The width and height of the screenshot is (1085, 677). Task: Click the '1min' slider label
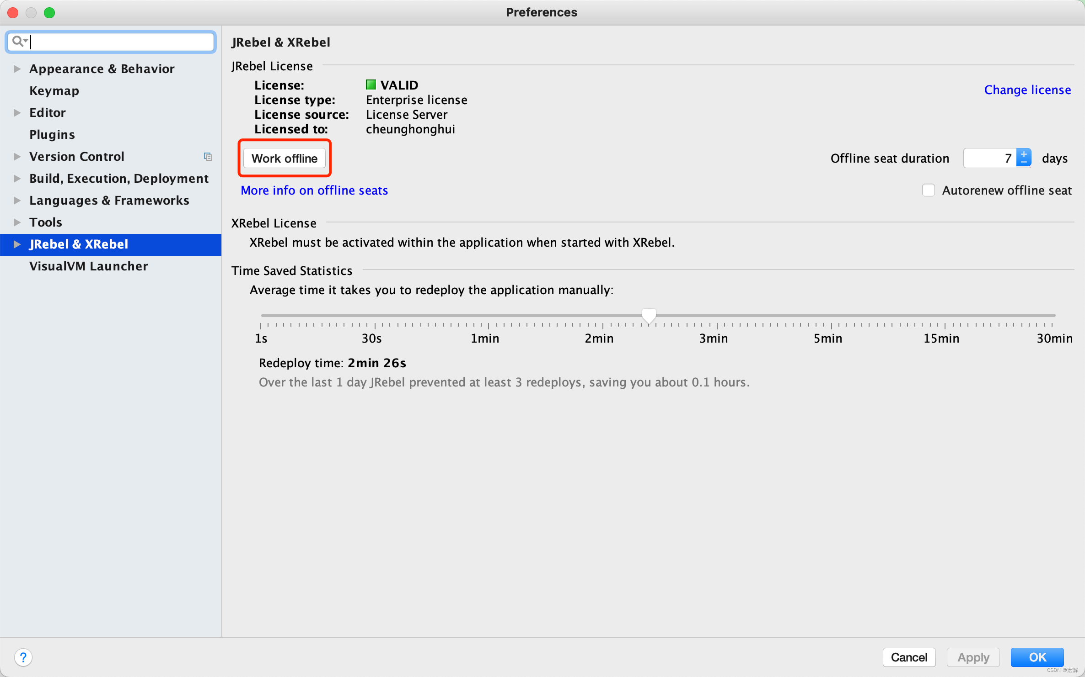click(485, 338)
